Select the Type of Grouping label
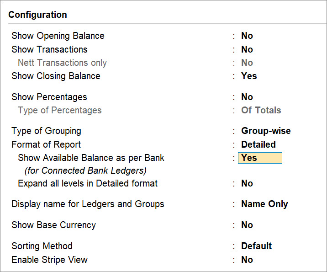This screenshot has width=327, height=272. click(46, 131)
